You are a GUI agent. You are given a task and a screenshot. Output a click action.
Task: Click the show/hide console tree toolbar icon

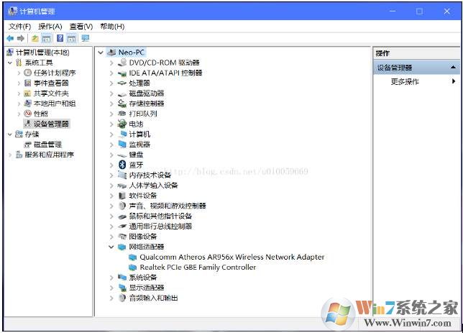(46, 38)
